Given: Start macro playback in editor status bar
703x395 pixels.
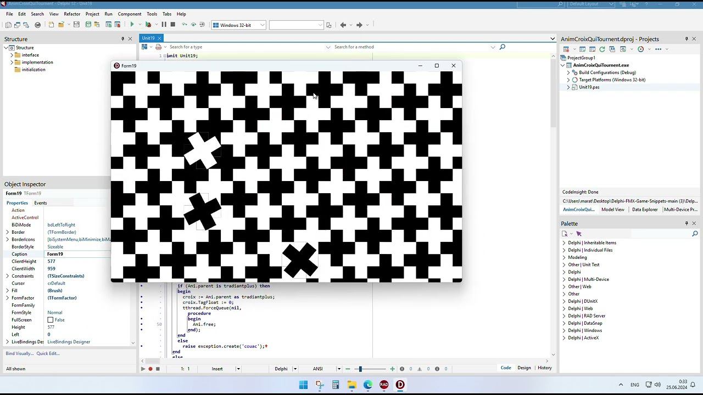Looking at the screenshot, I should [143, 369].
